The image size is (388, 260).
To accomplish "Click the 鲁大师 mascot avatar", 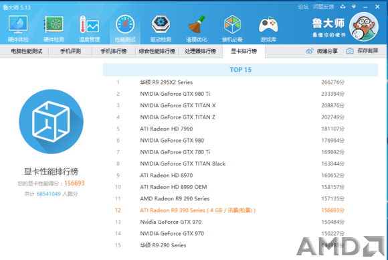I will coord(364,27).
